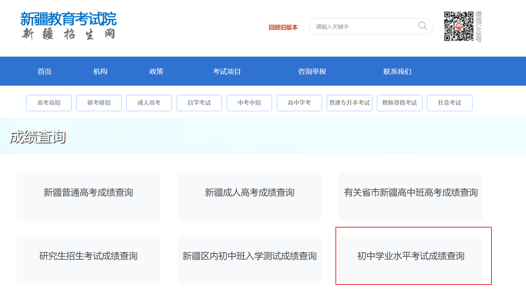Screen dimensions: 526x289
Task: Open the 回顾旧版本 link
Action: (283, 27)
